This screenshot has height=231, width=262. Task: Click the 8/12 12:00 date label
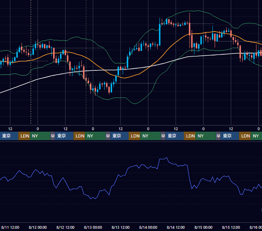pyautogui.click(x=65, y=227)
